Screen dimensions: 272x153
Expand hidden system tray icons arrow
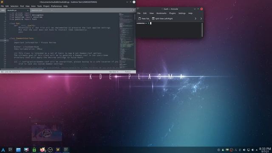point(257,150)
